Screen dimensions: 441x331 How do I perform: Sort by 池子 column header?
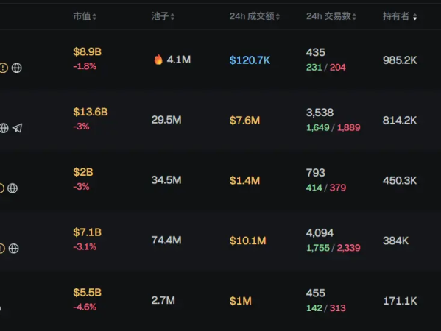[x=163, y=16]
